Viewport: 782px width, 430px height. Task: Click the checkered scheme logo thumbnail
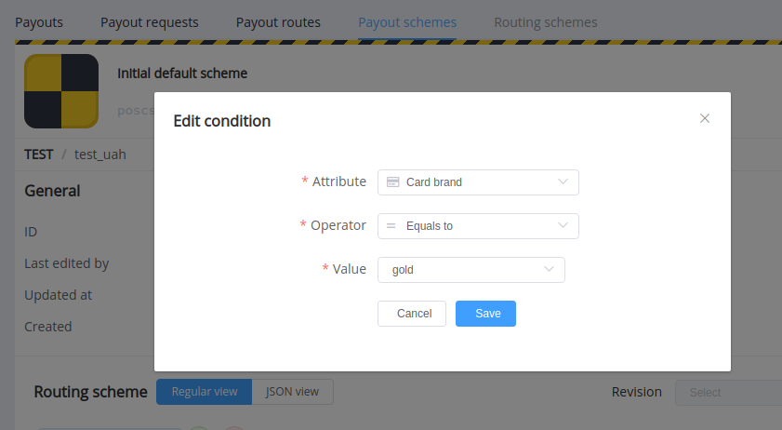[x=61, y=91]
